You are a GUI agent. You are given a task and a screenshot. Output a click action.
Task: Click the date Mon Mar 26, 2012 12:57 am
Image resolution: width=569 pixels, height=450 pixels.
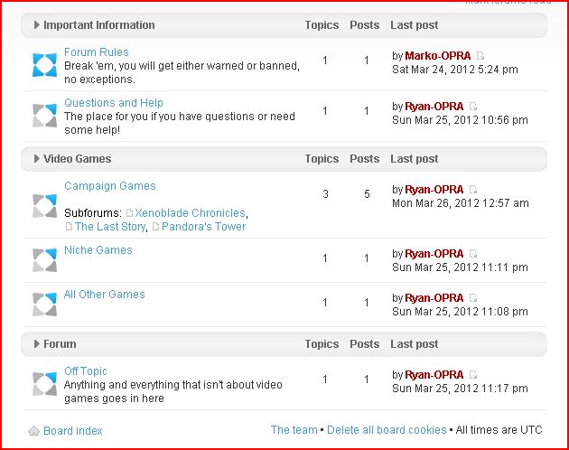[x=461, y=203]
